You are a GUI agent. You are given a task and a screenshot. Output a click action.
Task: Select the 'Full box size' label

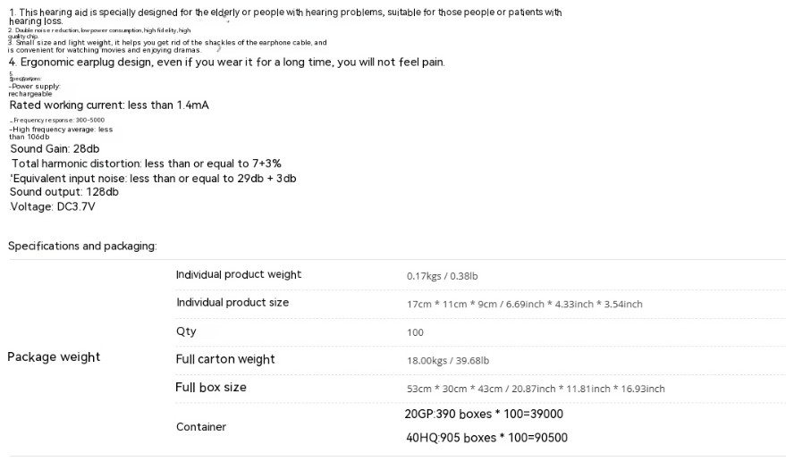(211, 388)
